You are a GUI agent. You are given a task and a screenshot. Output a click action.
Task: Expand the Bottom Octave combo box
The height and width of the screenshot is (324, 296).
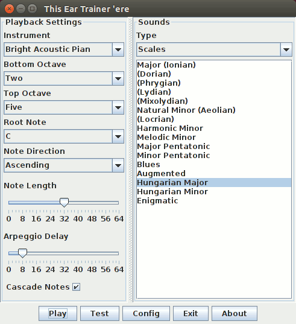pyautogui.click(x=64, y=78)
